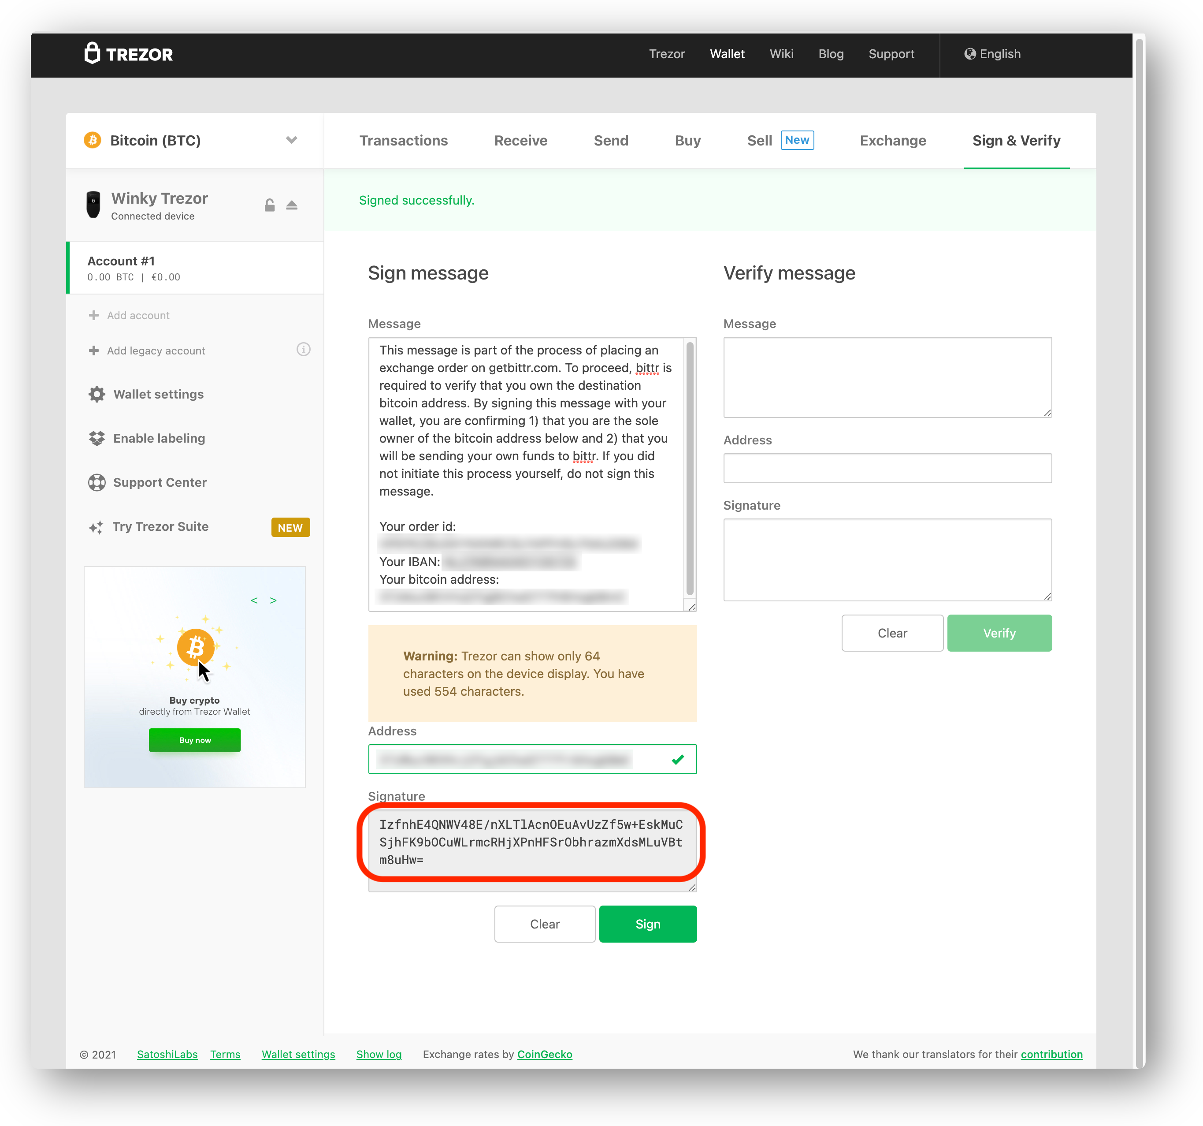Open Support in top navigation
The height and width of the screenshot is (1126, 1203).
pyautogui.click(x=891, y=54)
